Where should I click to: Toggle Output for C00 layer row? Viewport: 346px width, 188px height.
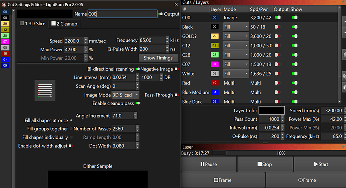coord(278,18)
